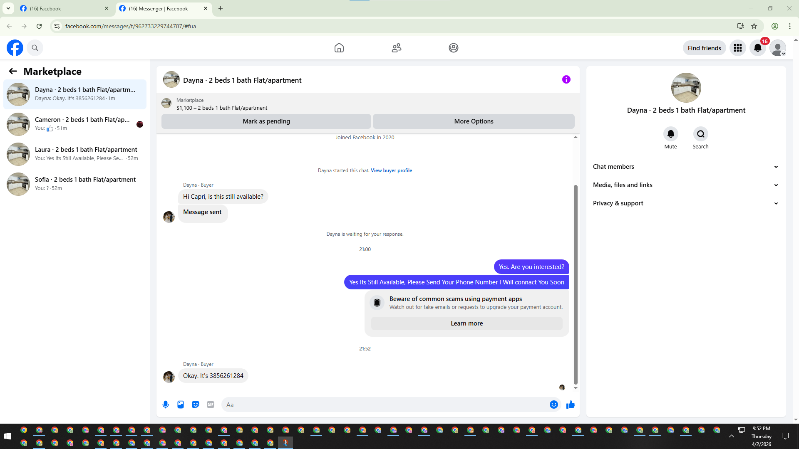This screenshot has width=799, height=449.
Task: Click the network icon in system tray
Action: pyautogui.click(x=742, y=430)
